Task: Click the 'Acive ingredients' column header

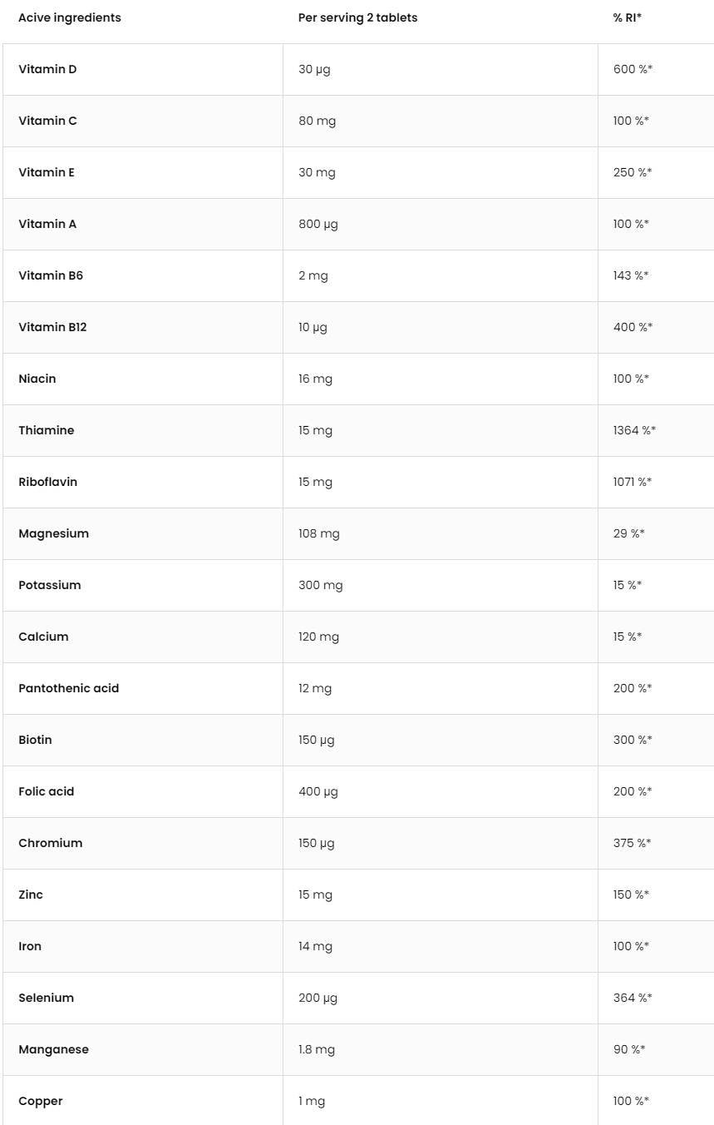Action: point(70,17)
